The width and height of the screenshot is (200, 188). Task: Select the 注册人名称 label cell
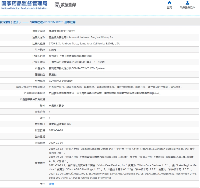point(39,37)
